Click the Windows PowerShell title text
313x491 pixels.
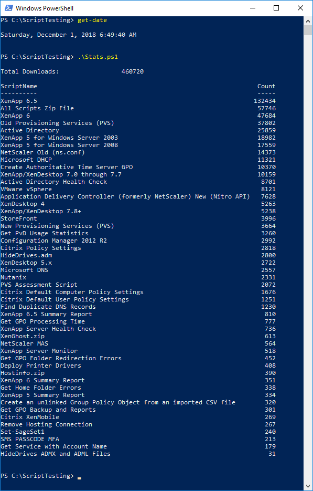(x=45, y=8)
